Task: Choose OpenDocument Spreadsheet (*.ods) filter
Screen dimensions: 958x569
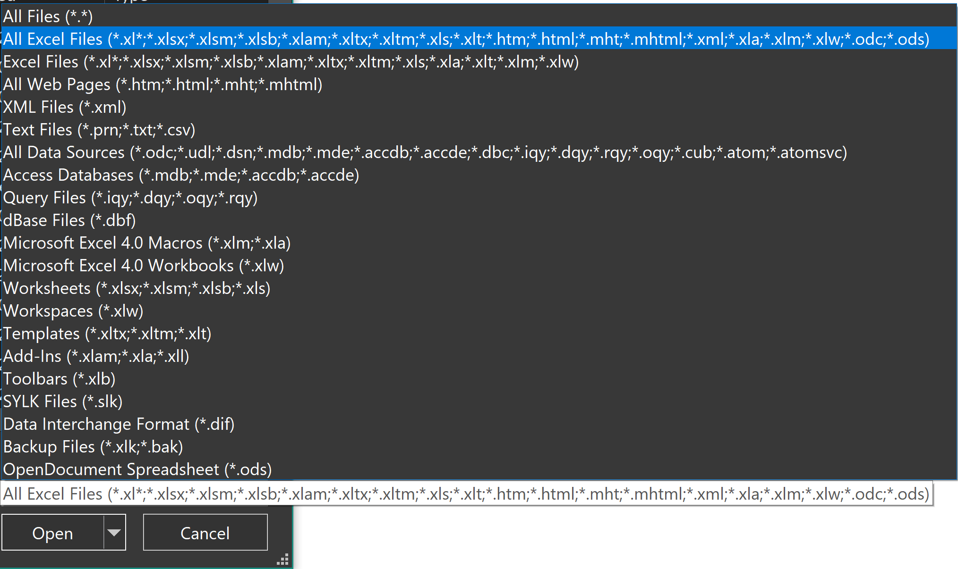Action: pos(137,469)
